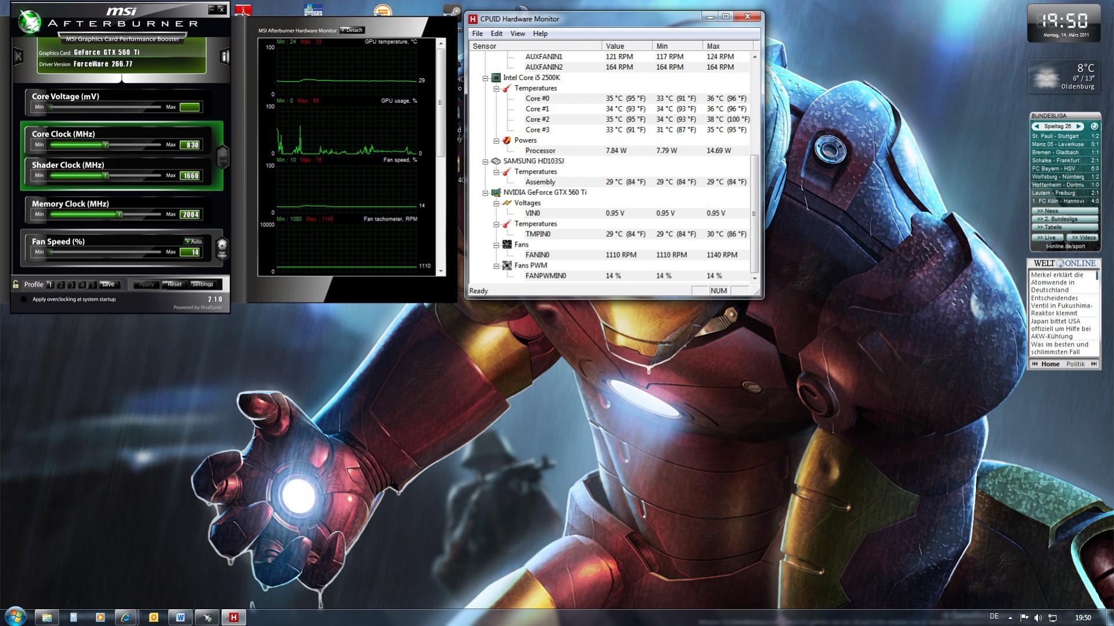Click the Intel Core i5 2500K CPU chip icon
This screenshot has height=626, width=1114.
pos(496,78)
